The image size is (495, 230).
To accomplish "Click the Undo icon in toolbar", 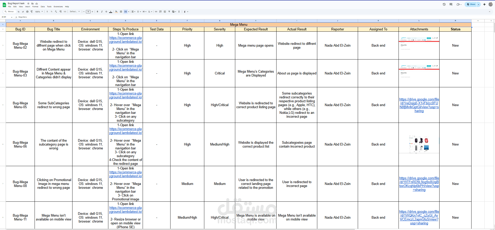I will pos(19,12).
